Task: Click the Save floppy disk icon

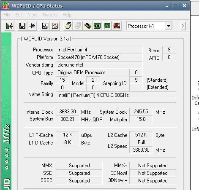Action: (22, 26)
